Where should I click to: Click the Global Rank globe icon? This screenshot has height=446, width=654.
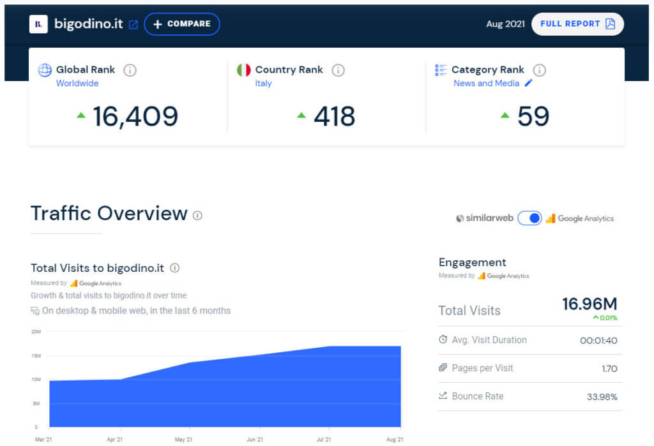tap(45, 70)
